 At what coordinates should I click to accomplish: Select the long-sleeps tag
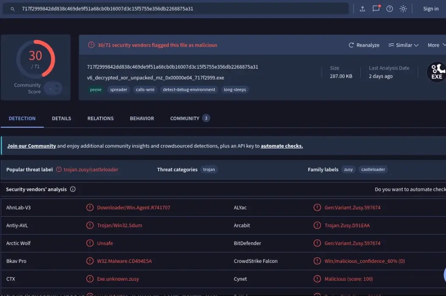(x=235, y=89)
